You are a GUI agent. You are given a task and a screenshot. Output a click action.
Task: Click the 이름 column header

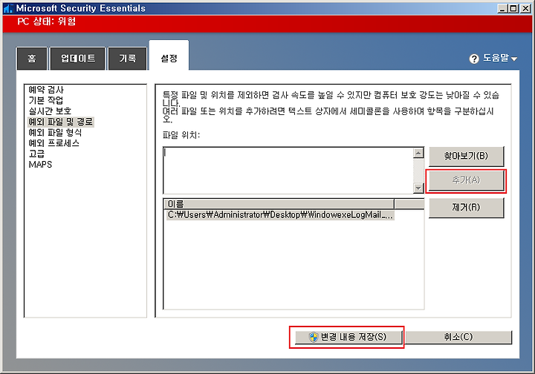coord(279,204)
